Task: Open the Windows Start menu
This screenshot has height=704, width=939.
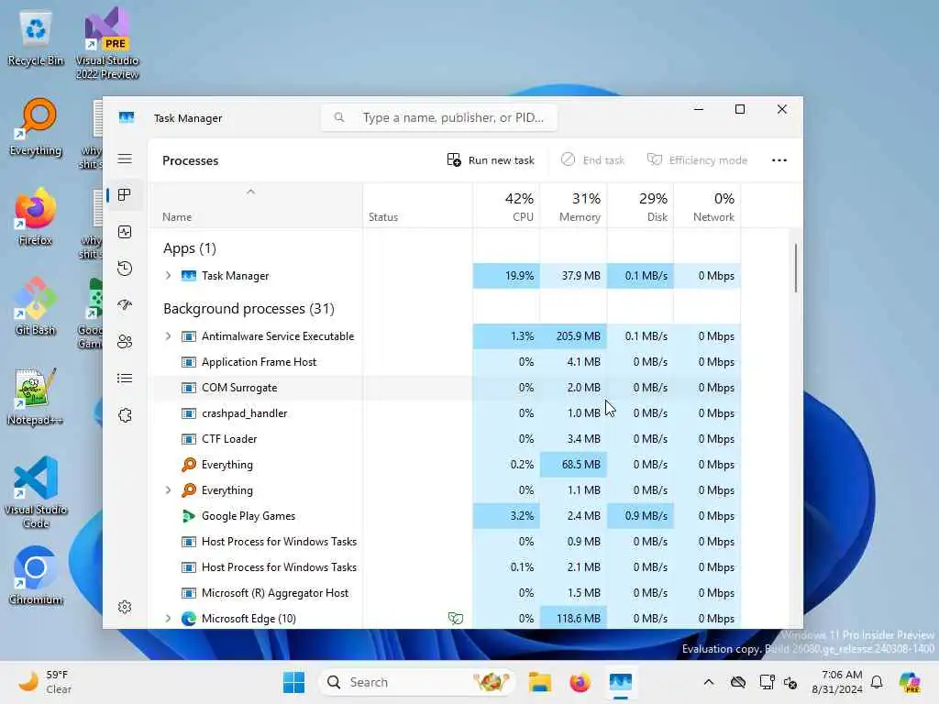Action: pos(293,682)
